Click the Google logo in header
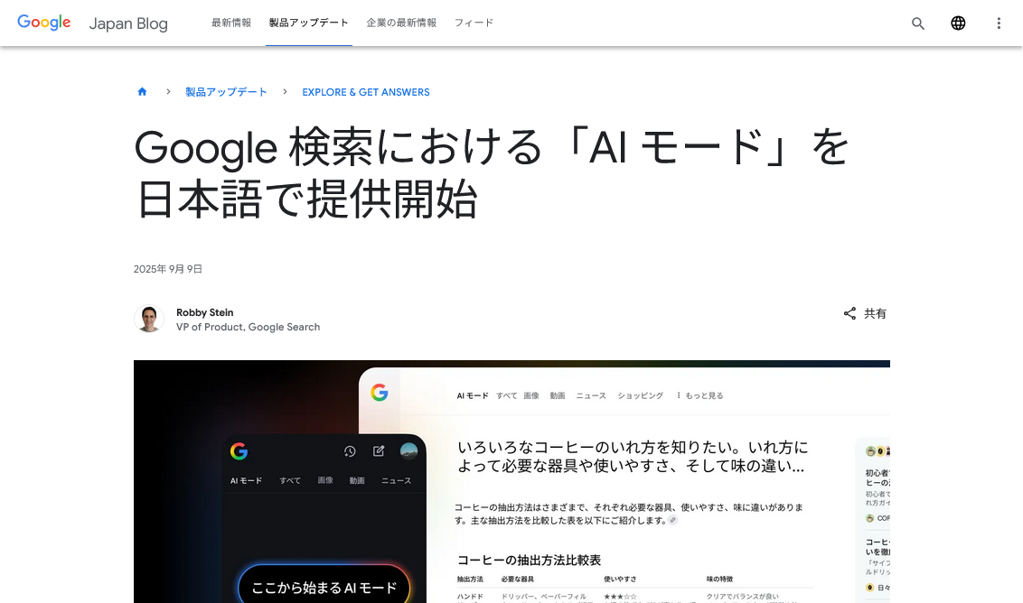 [x=43, y=23]
